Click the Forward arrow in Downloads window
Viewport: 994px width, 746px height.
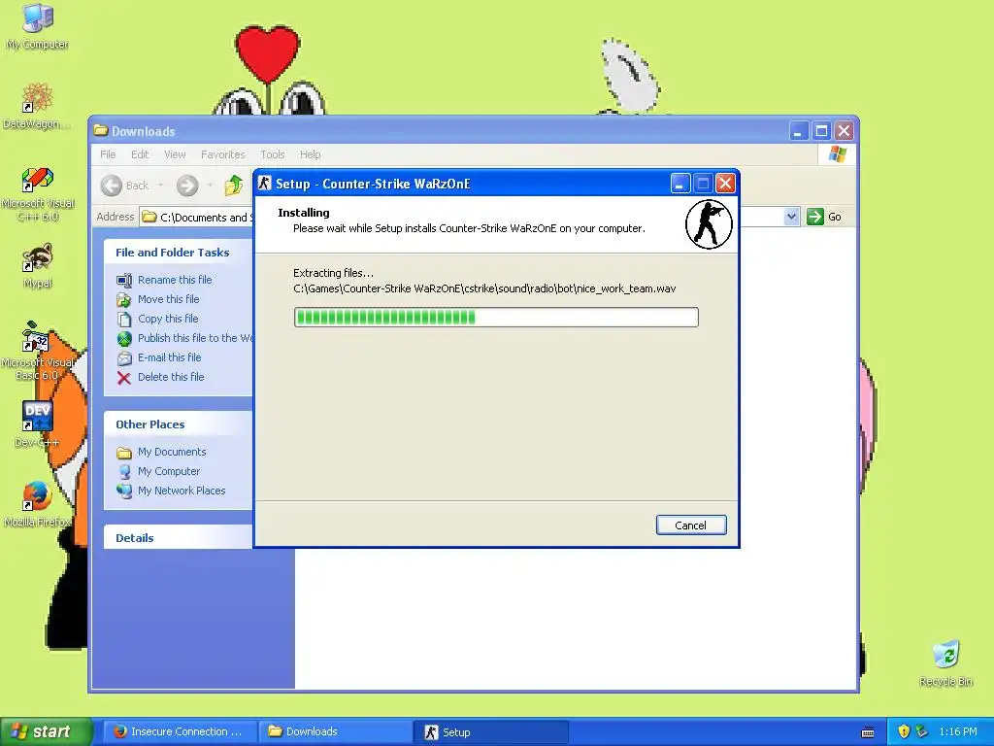187,186
